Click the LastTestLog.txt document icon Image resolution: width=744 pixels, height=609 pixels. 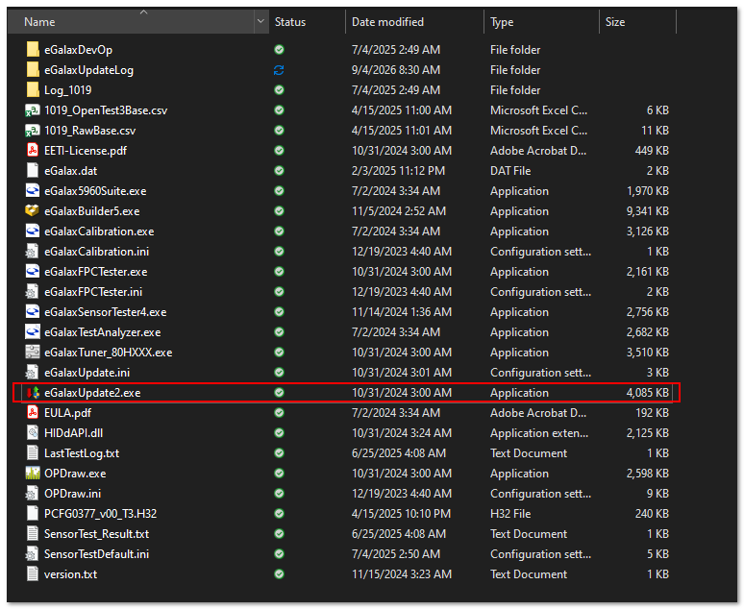point(33,453)
